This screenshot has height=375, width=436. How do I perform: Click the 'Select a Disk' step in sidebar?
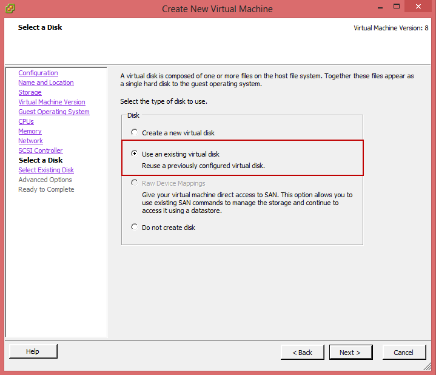[x=41, y=160]
